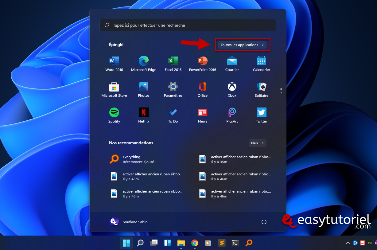Open the Photos app
The width and height of the screenshot is (377, 250).
tap(144, 90)
